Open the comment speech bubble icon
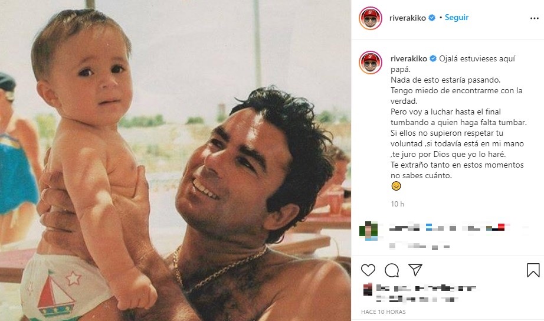This screenshot has width=544, height=321. coord(392,270)
